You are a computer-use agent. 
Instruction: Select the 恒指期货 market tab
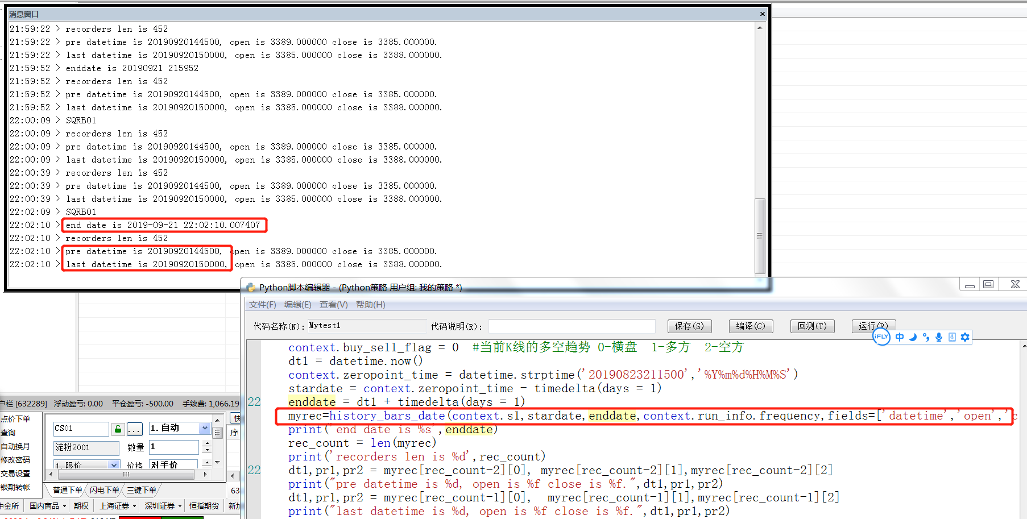204,506
